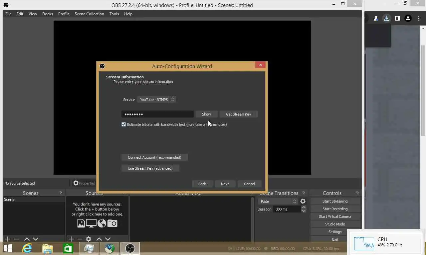Click Start Virtual Camera button
Screen dimensions: 426x255
pos(335,216)
